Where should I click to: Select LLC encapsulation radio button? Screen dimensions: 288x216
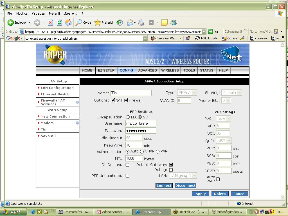pyautogui.click(x=128, y=117)
